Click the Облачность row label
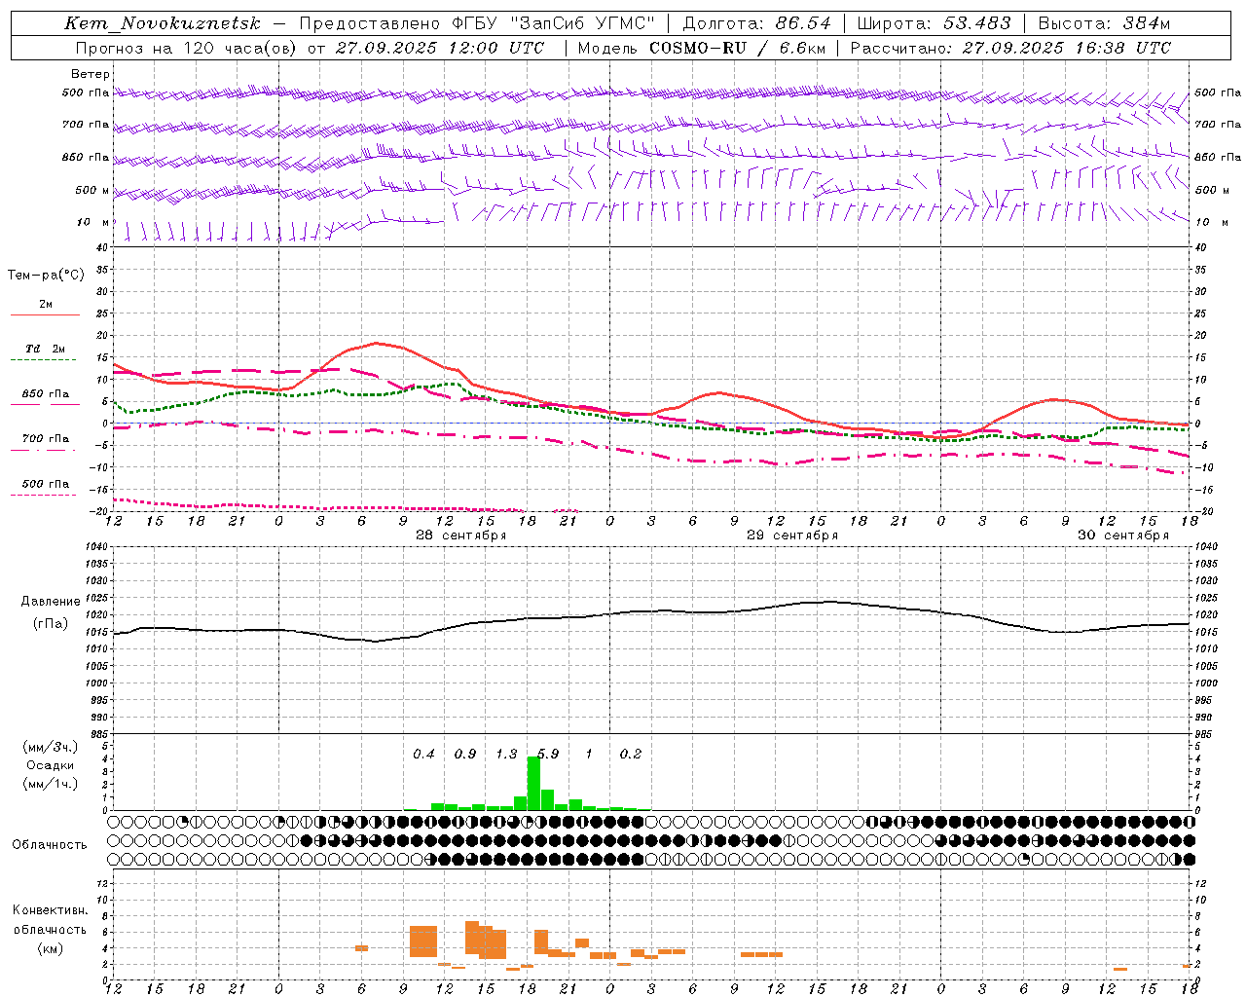The width and height of the screenshot is (1246, 997). (x=50, y=845)
